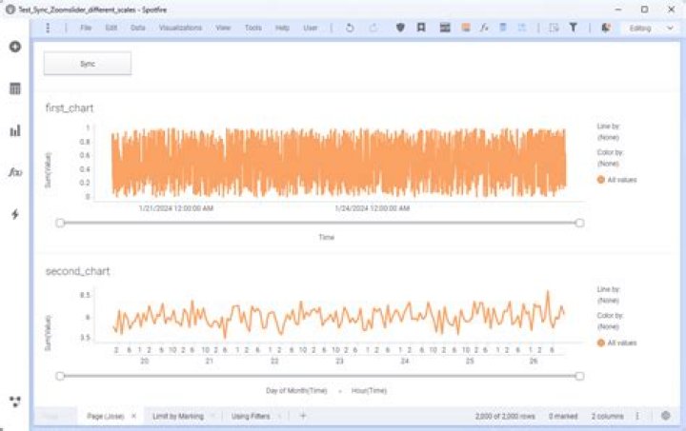Switch to Limit by Marking tab

click(177, 416)
